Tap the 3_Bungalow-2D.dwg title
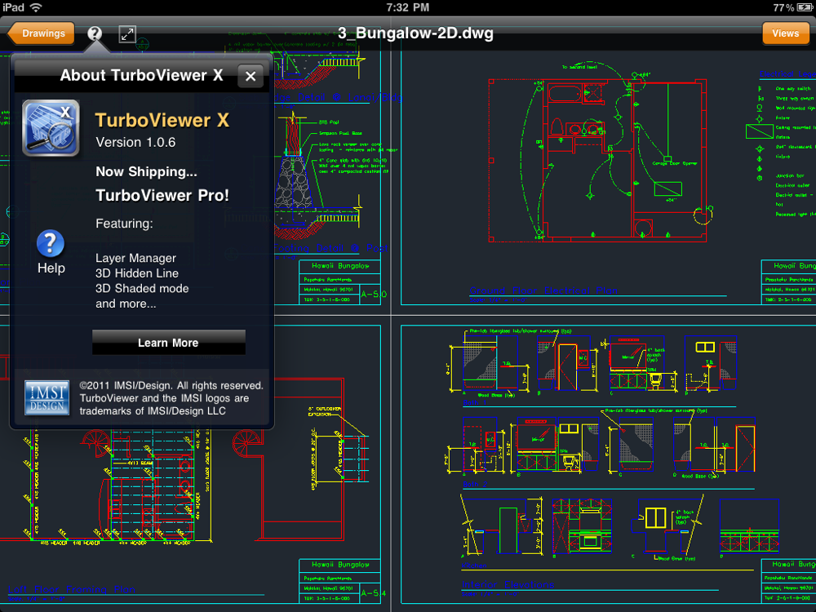816x612 pixels. pyautogui.click(x=415, y=33)
